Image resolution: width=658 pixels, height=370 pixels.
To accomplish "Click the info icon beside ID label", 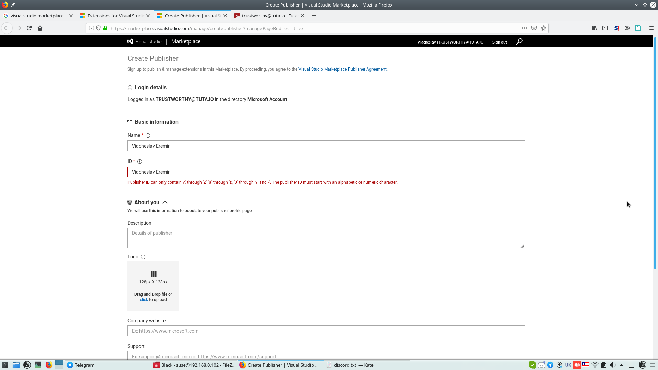I will click(139, 162).
